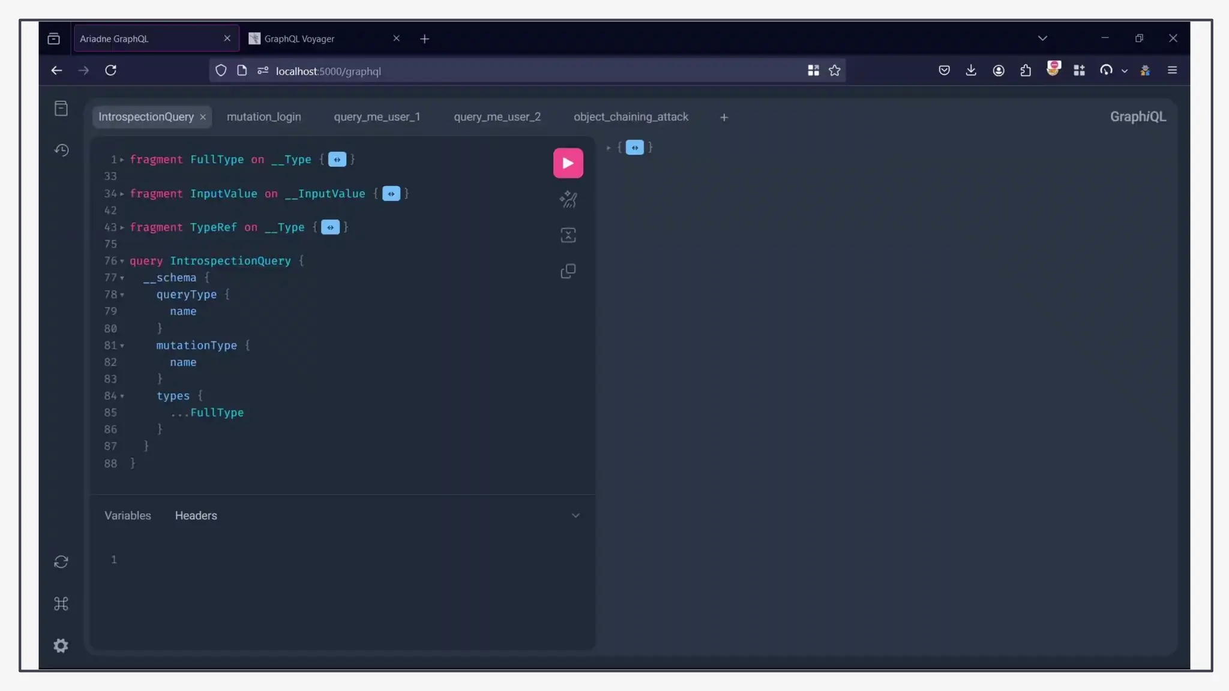The image size is (1229, 691).
Task: Open the GraphiQL settings gear
Action: click(61, 645)
